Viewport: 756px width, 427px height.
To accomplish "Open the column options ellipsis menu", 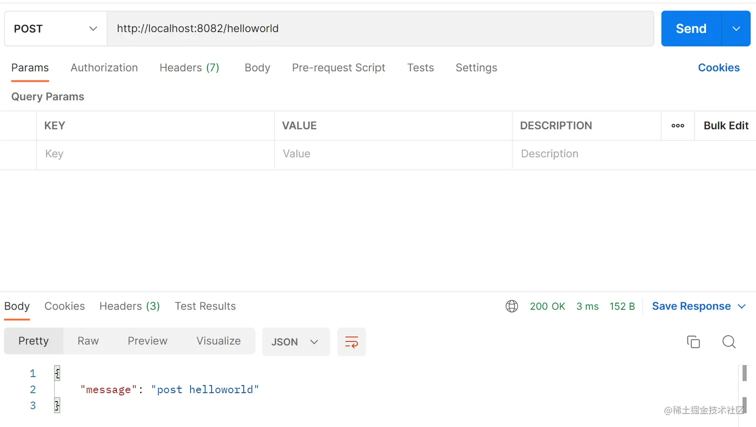I will [x=678, y=126].
